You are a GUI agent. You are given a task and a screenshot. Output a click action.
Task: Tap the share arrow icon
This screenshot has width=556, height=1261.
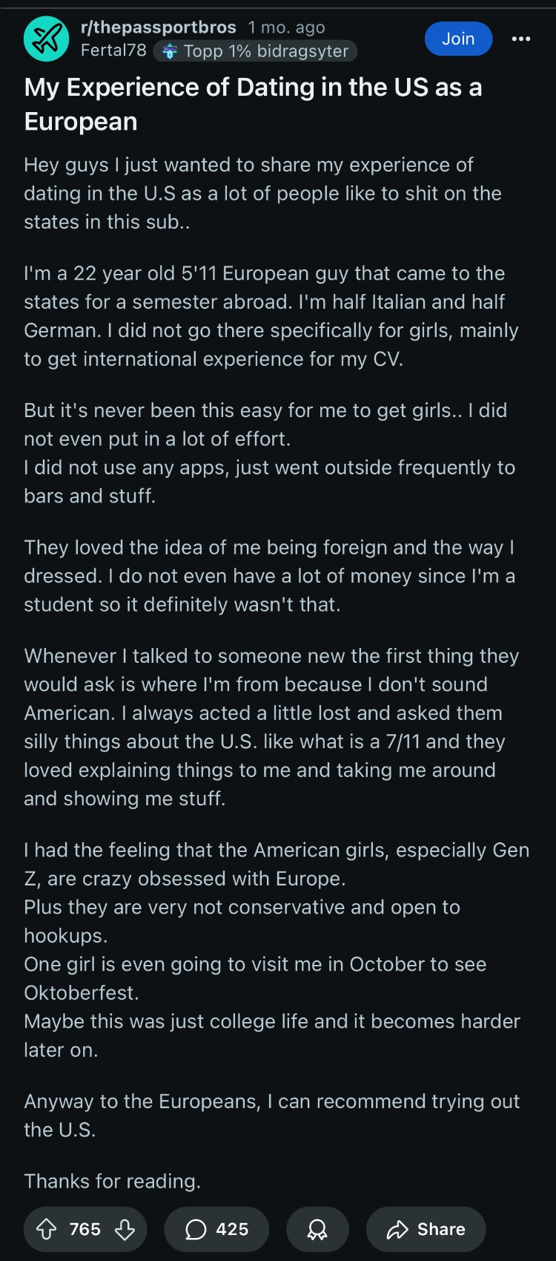[397, 1230]
